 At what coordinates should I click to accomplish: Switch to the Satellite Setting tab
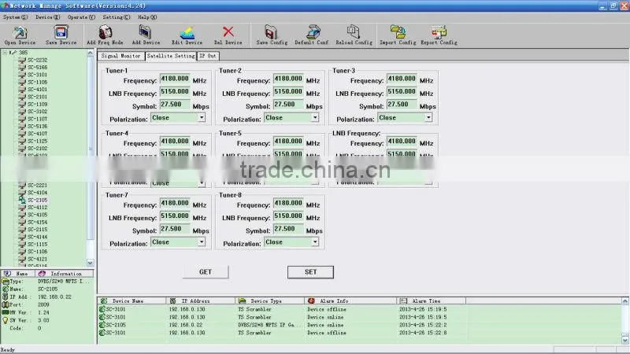pos(171,56)
